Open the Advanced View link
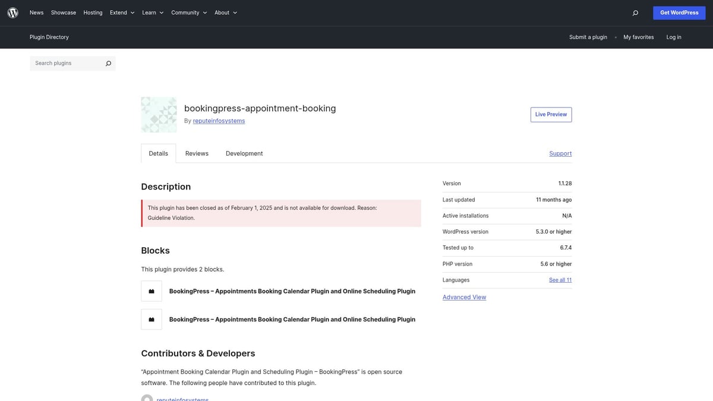Viewport: 713px width, 401px height. (x=464, y=297)
